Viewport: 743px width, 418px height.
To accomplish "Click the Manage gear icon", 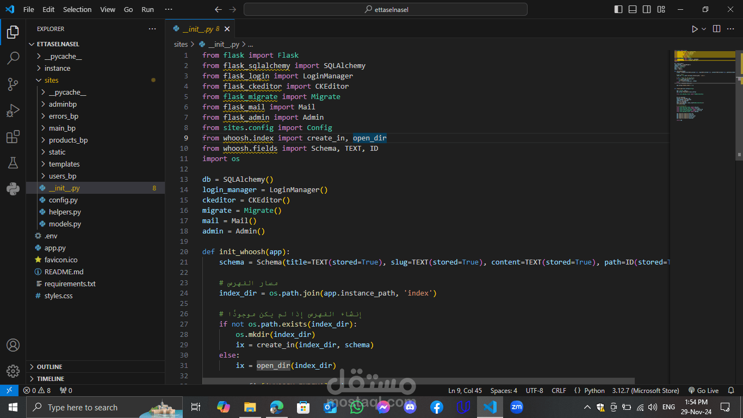I will click(x=13, y=371).
